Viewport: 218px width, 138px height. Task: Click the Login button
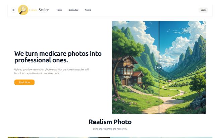pyautogui.click(x=203, y=10)
